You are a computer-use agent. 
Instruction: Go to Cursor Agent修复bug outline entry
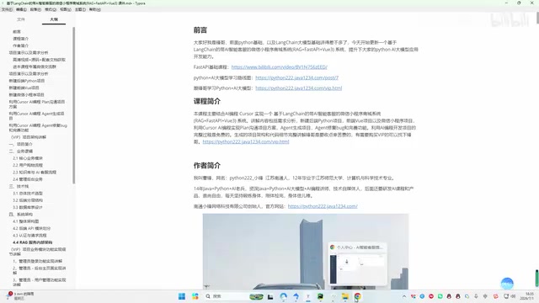[38, 128]
